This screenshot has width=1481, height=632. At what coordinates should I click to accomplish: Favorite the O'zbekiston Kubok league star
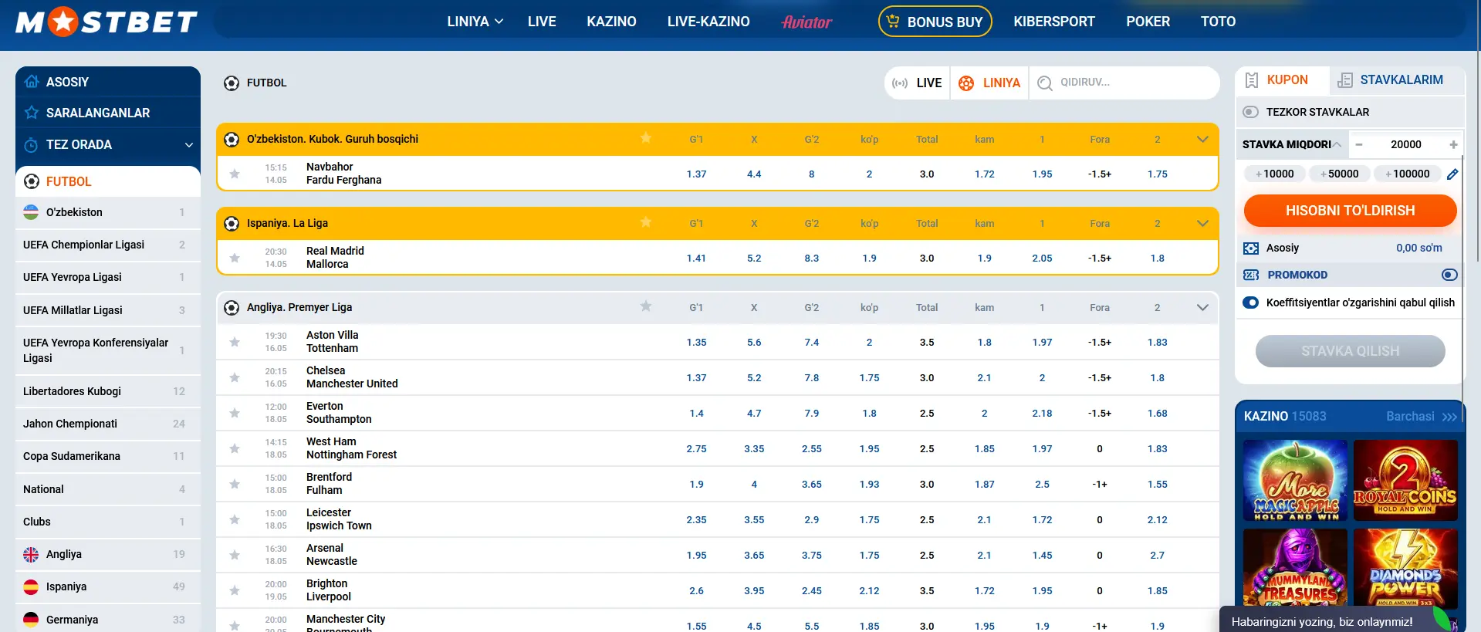click(646, 138)
